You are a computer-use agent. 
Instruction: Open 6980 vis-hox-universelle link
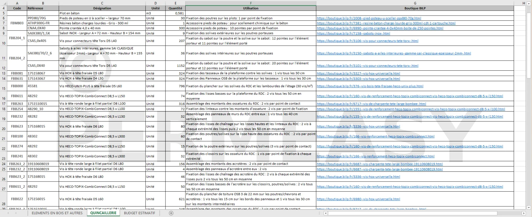coord(358,199)
